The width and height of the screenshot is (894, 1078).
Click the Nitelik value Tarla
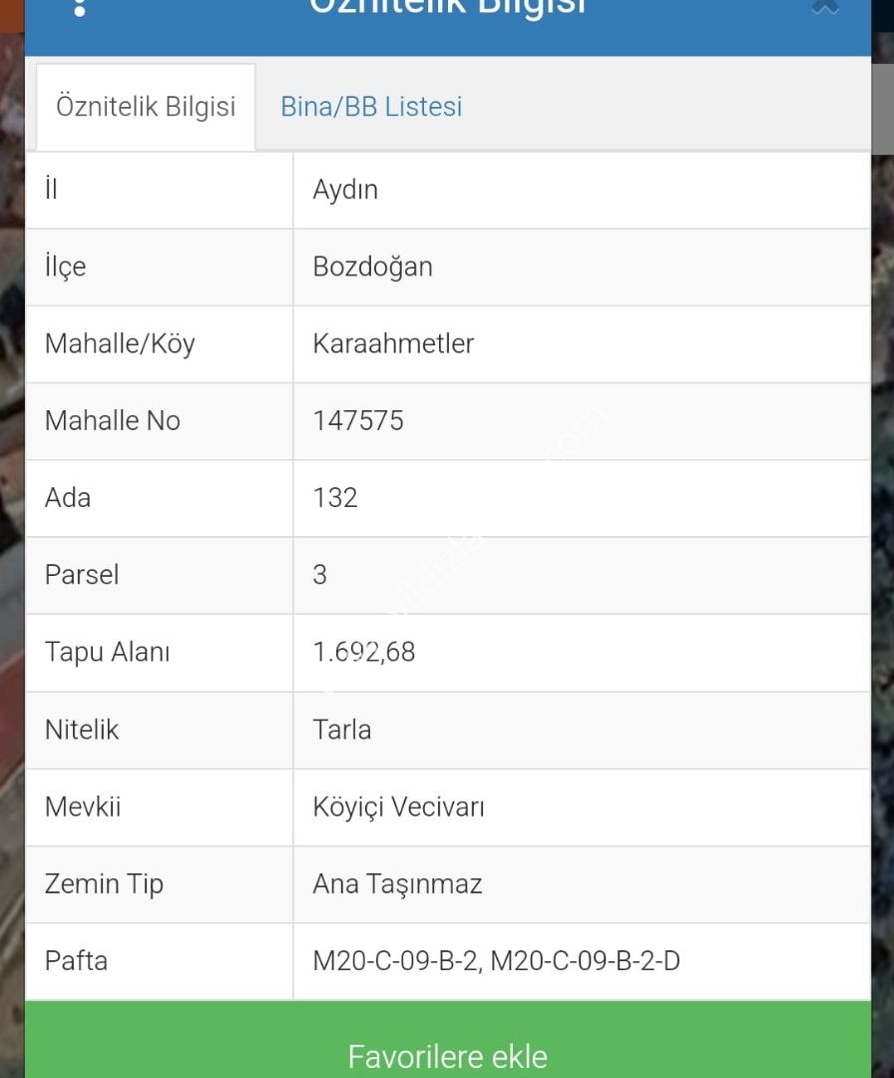(341, 730)
